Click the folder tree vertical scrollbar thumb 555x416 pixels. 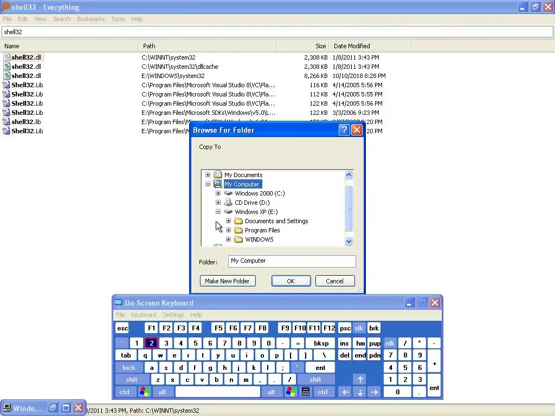click(349, 207)
